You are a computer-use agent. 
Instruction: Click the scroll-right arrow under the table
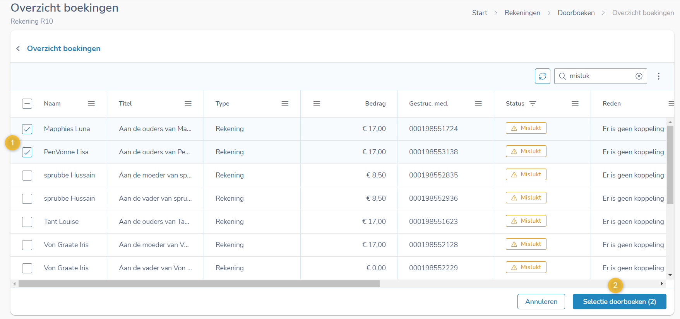tap(662, 284)
